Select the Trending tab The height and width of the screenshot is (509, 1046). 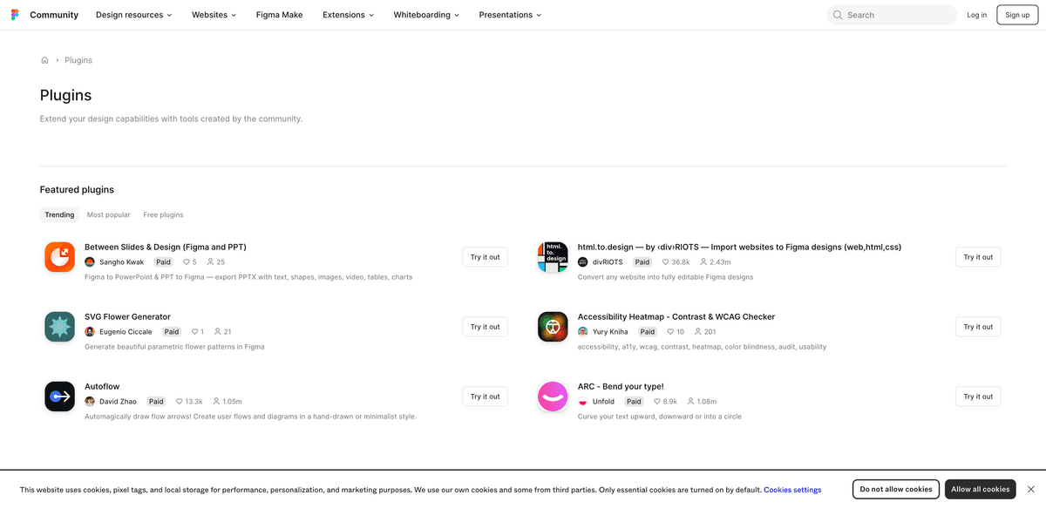(x=59, y=214)
